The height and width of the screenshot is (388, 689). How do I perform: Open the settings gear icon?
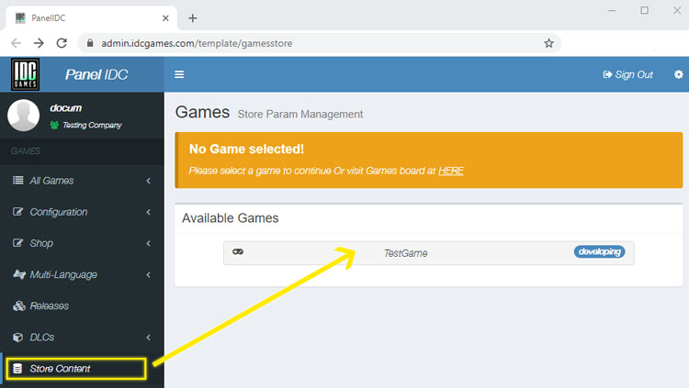[x=679, y=74]
